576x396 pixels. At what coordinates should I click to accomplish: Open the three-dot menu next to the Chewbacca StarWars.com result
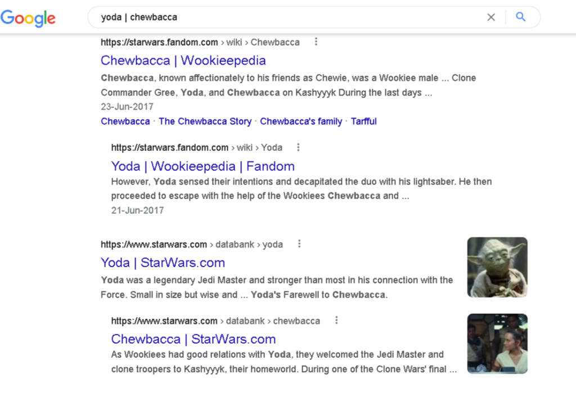(x=336, y=320)
